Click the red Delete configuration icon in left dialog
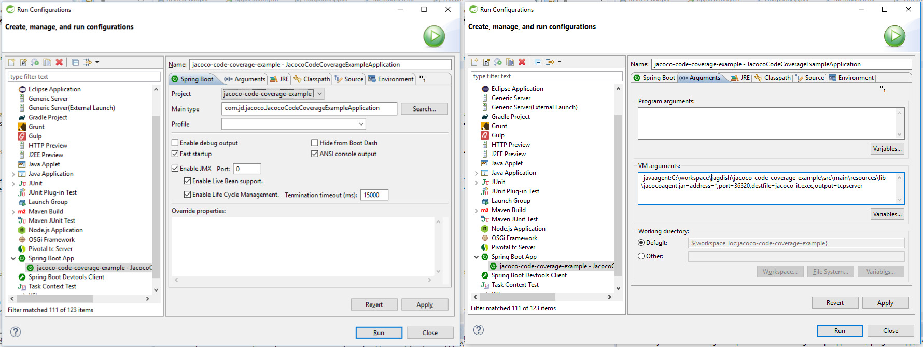Image resolution: width=923 pixels, height=347 pixels. point(59,62)
